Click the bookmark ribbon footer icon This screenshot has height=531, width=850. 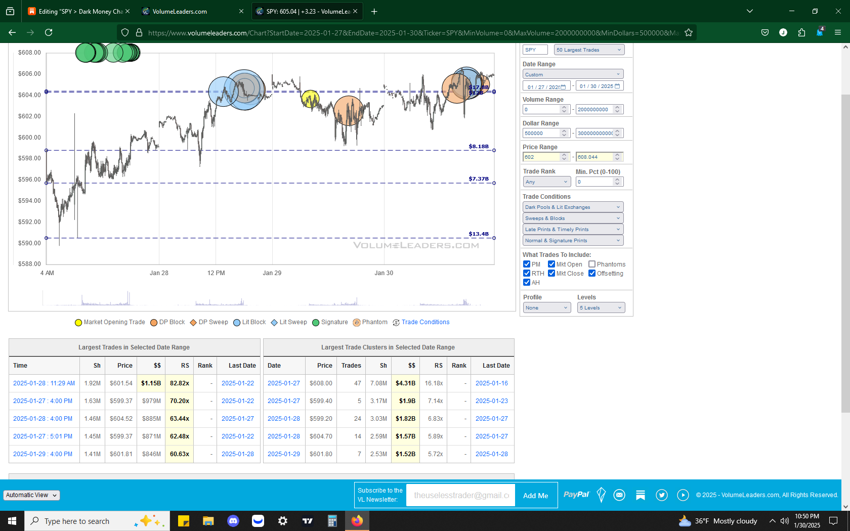coord(641,495)
